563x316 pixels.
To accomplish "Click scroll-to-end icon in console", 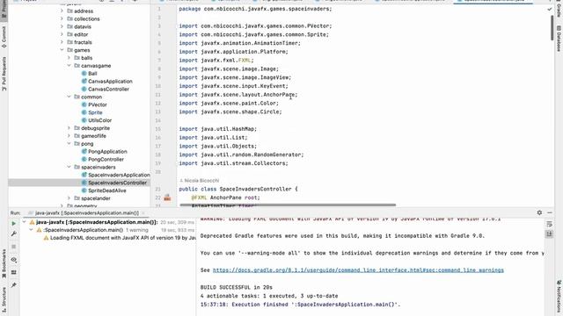I will coord(549,234).
